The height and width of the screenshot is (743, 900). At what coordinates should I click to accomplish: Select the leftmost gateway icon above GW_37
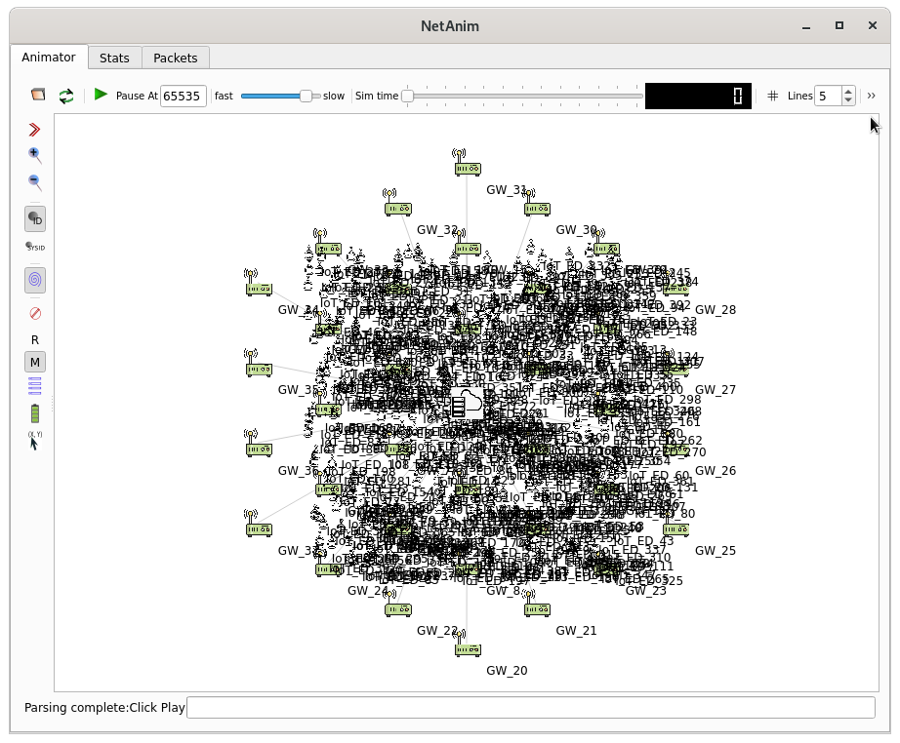pyautogui.click(x=259, y=523)
